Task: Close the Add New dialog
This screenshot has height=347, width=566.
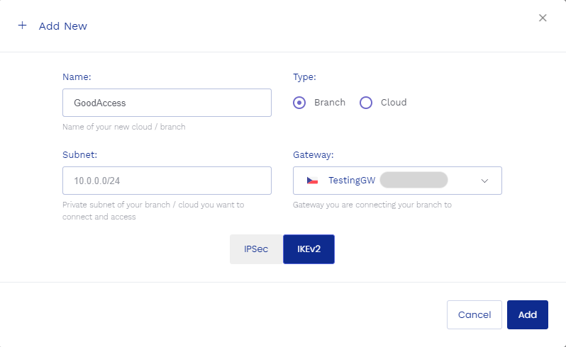Action: 543,18
